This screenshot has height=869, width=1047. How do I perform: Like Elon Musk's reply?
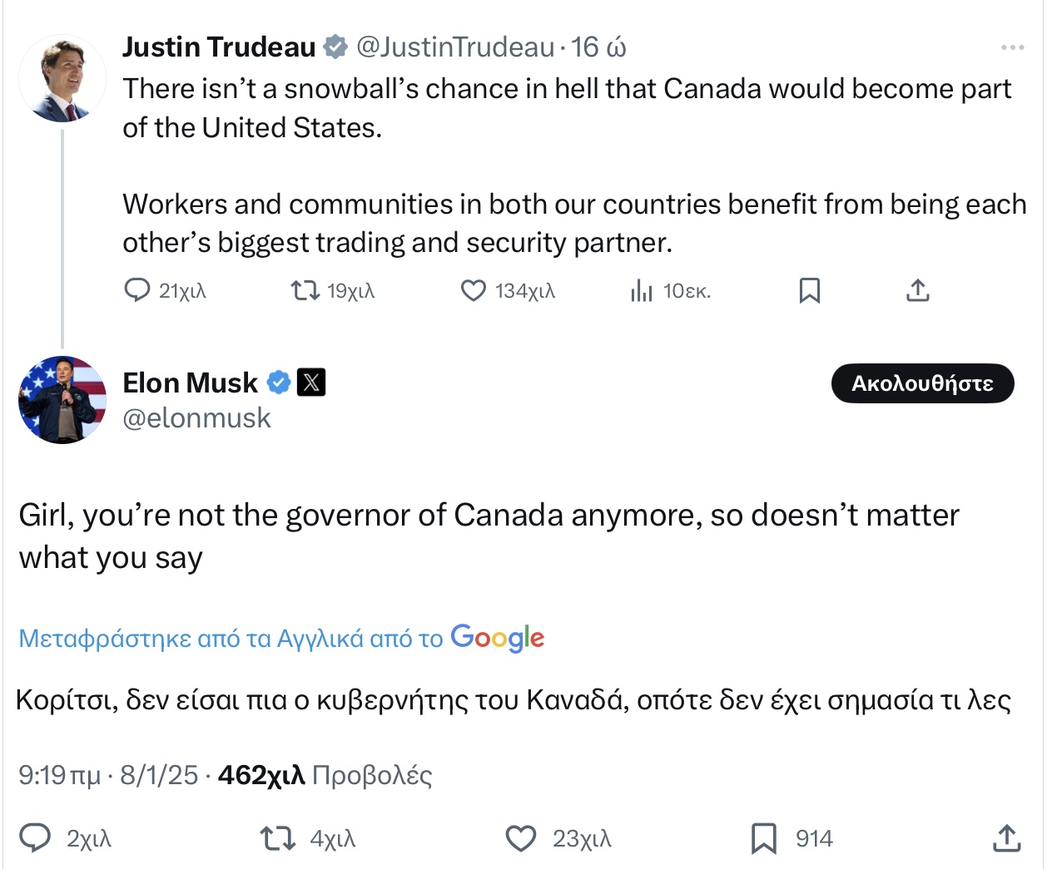click(521, 838)
